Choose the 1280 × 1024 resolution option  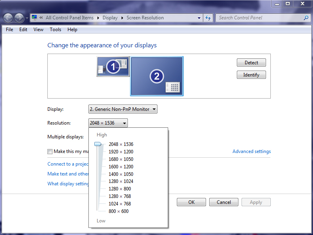(x=121, y=181)
